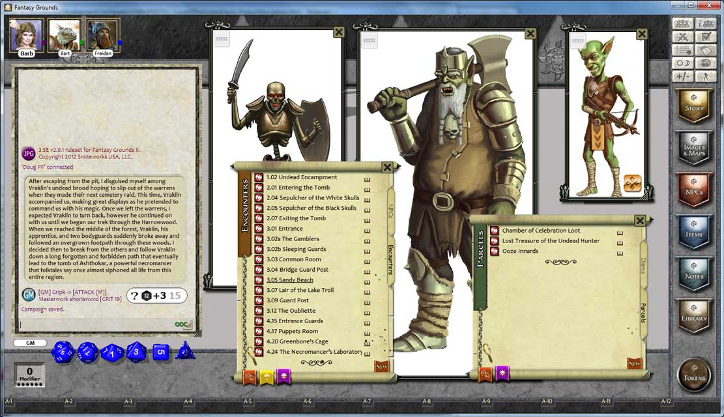Screen dimensions: 724x417
Task: Open the Modifiers window using the +/- icon
Action: (x=683, y=75)
